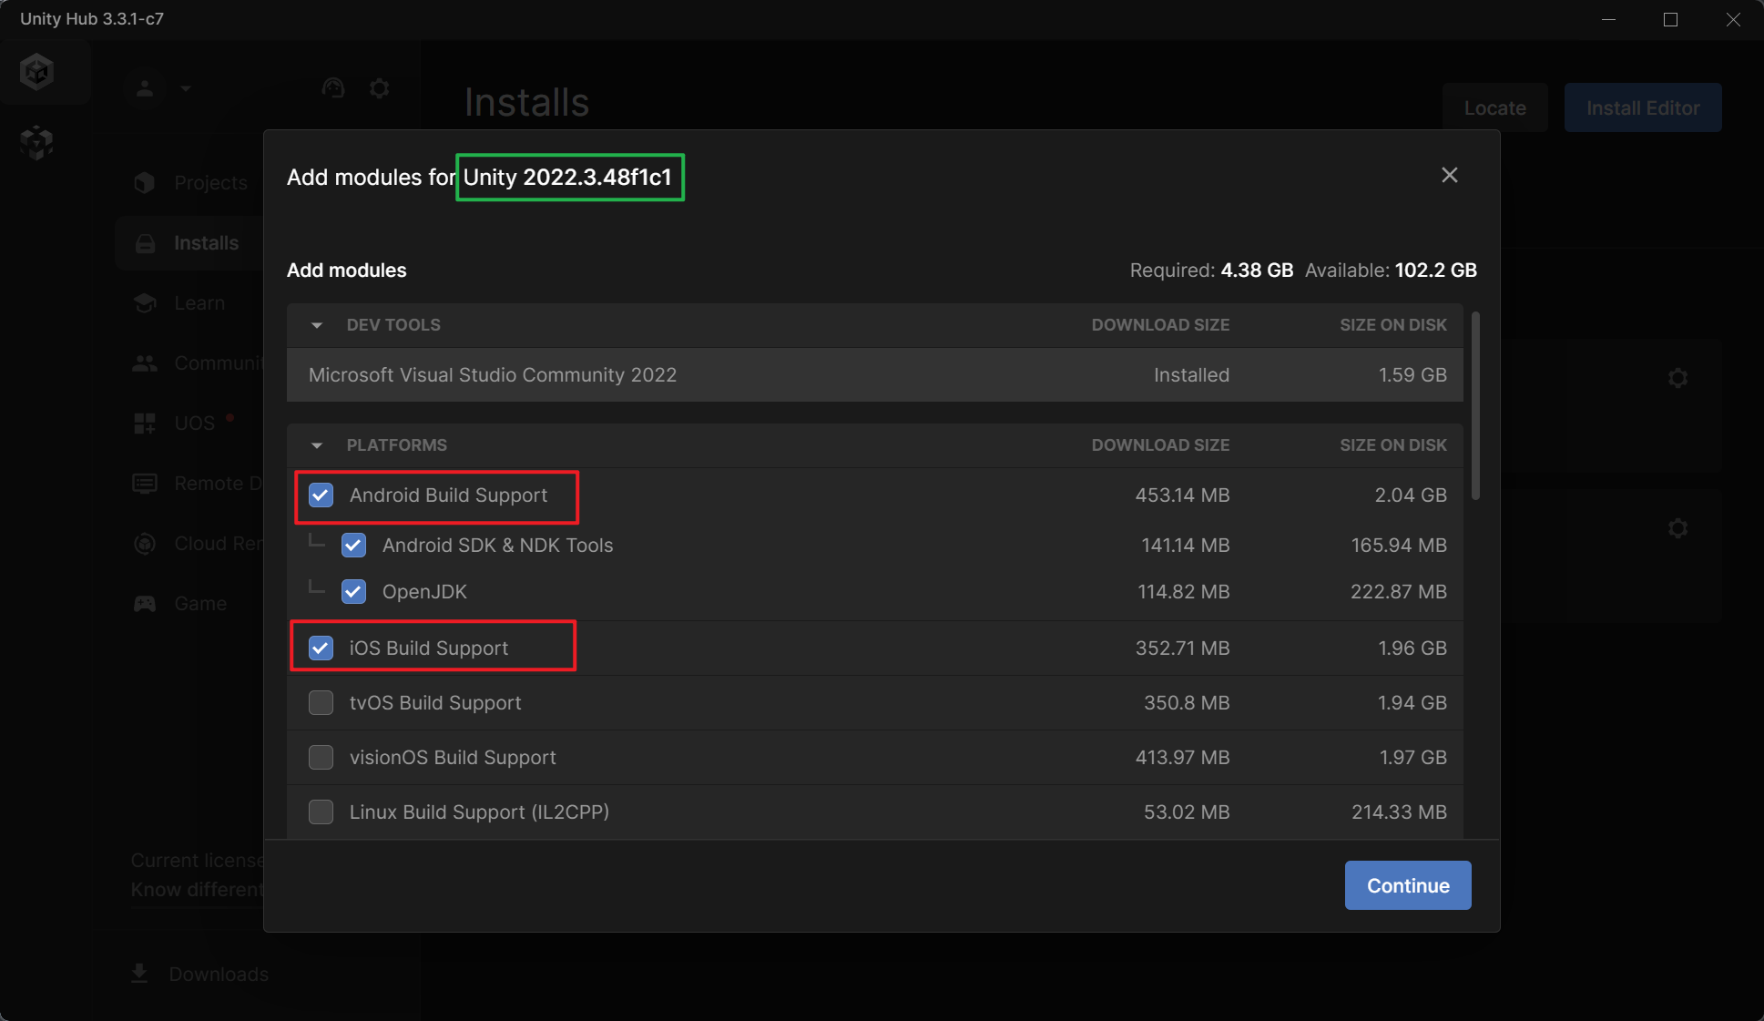The height and width of the screenshot is (1021, 1764).
Task: Collapse the DEV TOOLS section
Action: 317,325
